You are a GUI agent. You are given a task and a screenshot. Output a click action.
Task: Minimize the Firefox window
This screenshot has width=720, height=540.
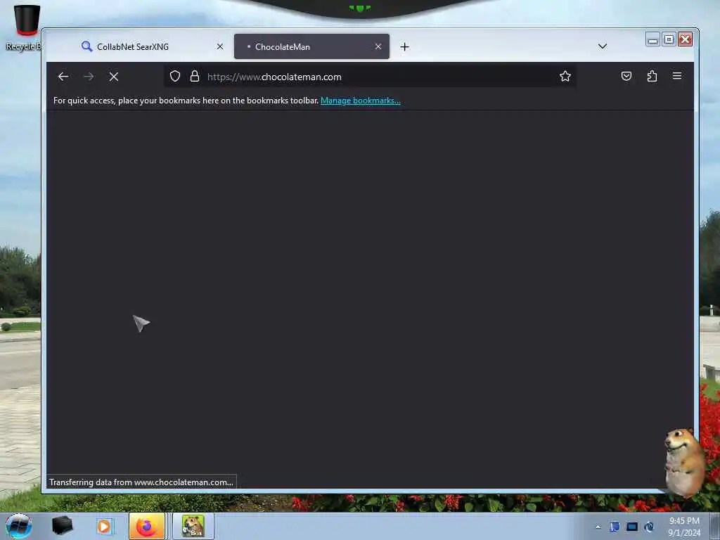click(x=652, y=40)
